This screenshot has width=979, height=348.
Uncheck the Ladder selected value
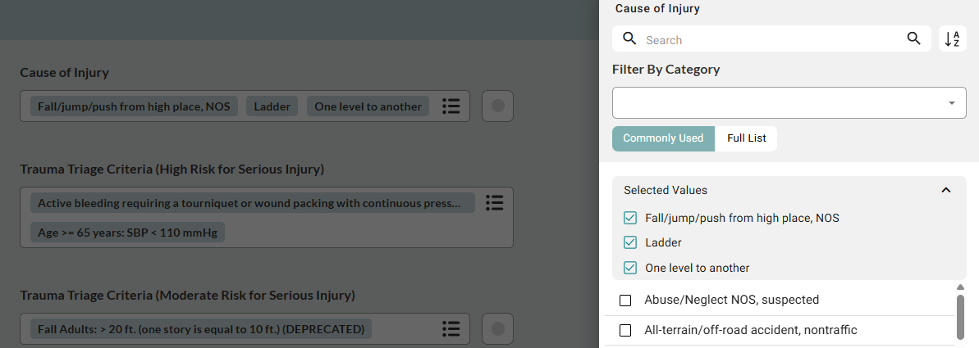click(x=630, y=243)
